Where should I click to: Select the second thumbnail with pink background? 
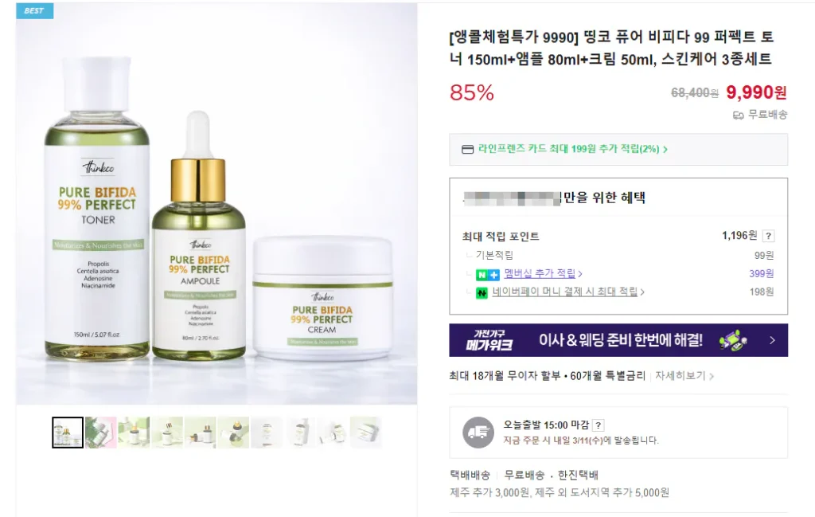click(x=101, y=433)
